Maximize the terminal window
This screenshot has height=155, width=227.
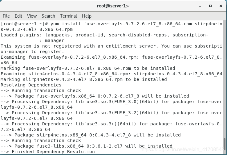coord(210,6)
